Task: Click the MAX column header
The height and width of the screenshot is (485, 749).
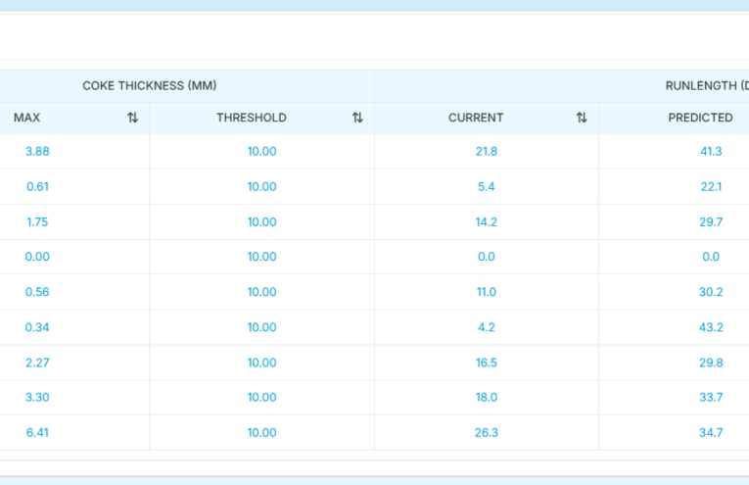Action: click(26, 118)
